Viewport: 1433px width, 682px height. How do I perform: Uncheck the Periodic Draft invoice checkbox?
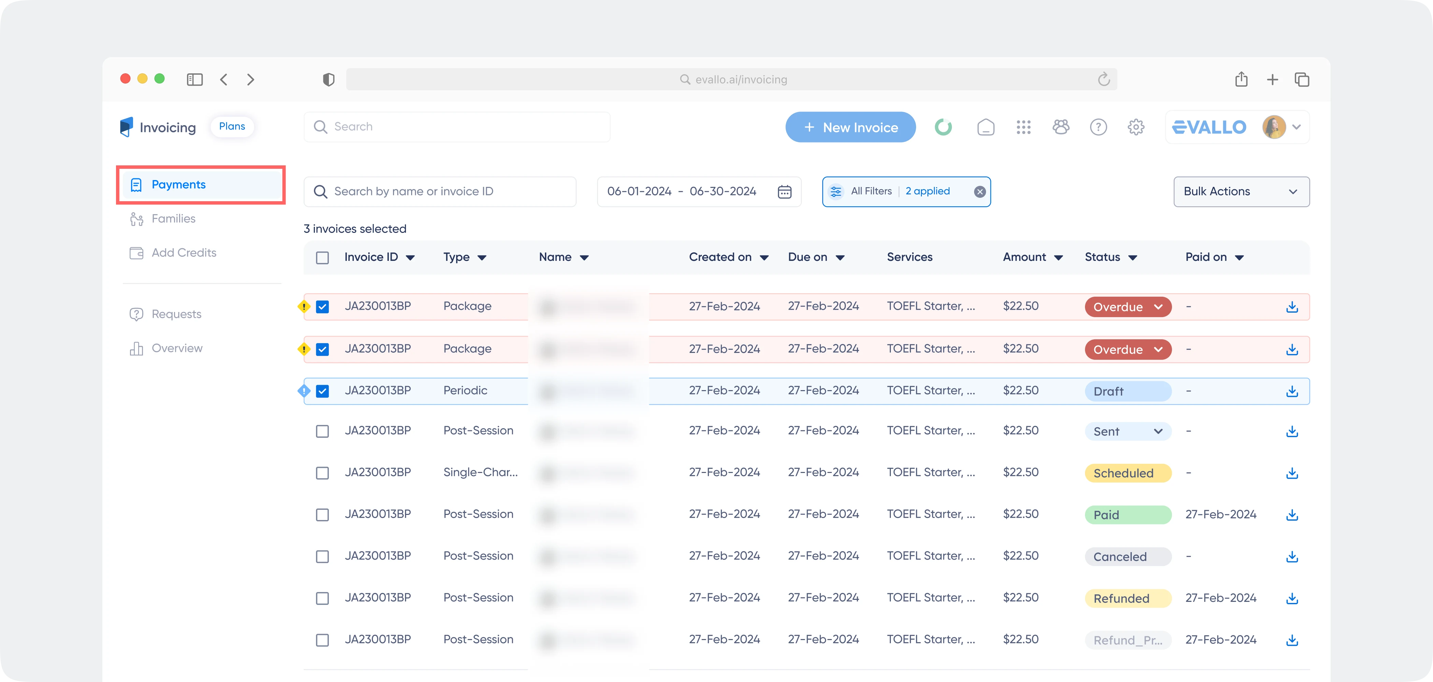[322, 391]
